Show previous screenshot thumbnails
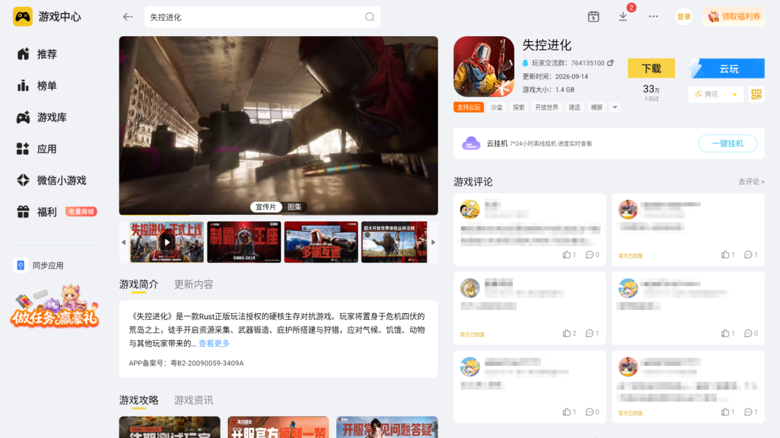 coord(124,242)
